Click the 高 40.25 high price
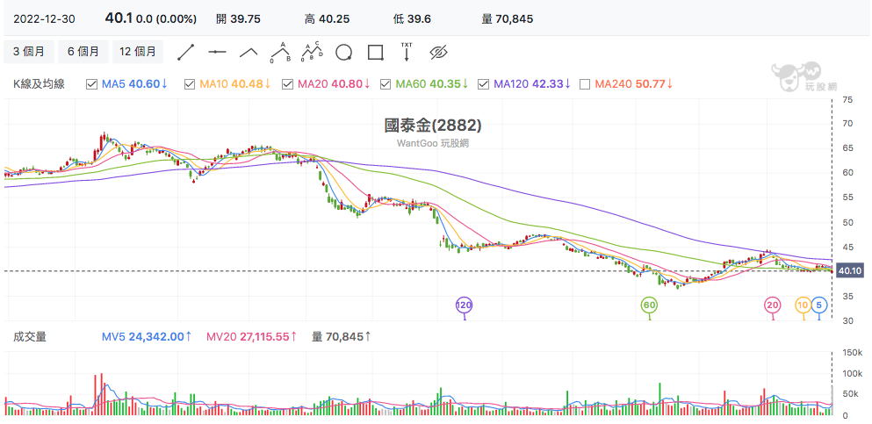The image size is (872, 424). pyautogui.click(x=327, y=19)
